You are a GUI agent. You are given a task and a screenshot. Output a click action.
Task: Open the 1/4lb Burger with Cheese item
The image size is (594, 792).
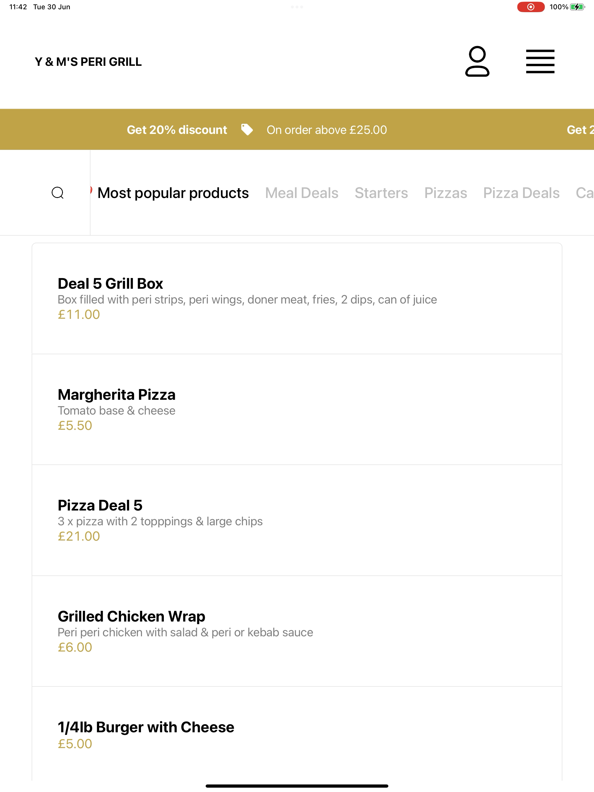coord(297,734)
